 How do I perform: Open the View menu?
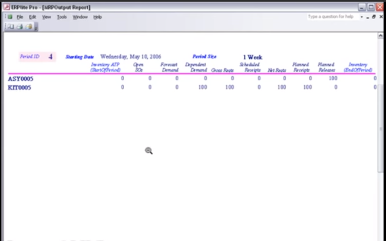47,17
